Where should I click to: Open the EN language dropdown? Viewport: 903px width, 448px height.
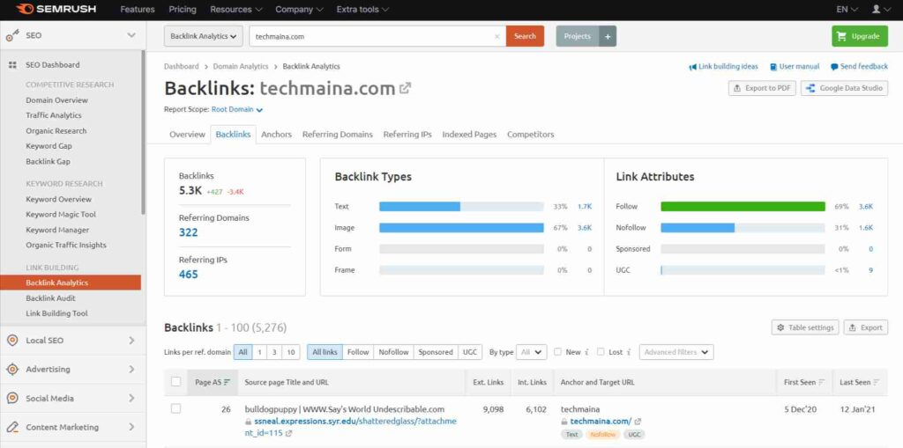click(847, 10)
